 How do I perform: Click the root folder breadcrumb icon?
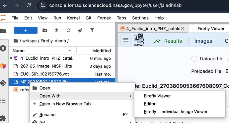pos(16,41)
